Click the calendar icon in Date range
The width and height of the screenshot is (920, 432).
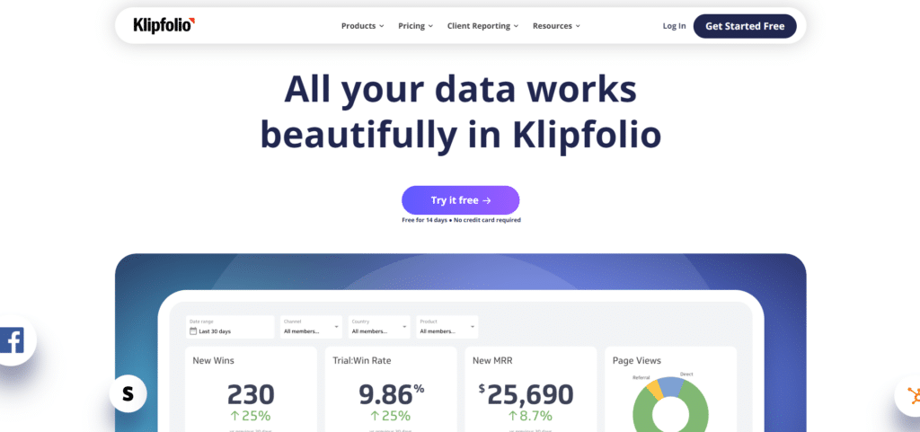(193, 331)
